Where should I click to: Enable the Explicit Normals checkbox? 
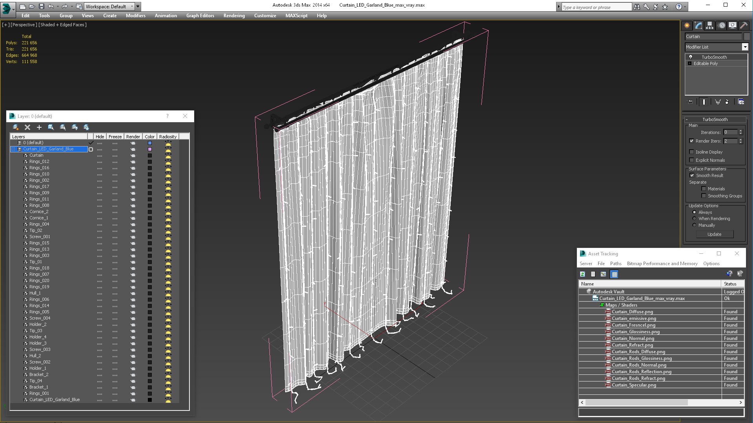[691, 160]
